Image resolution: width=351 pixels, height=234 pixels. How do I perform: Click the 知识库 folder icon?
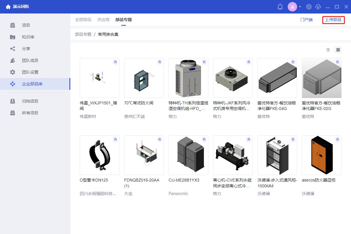(13, 37)
